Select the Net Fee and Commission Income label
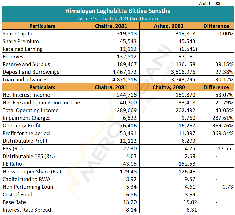 (41, 103)
